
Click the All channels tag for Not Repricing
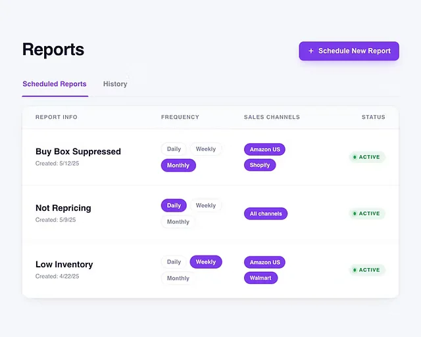(x=266, y=213)
